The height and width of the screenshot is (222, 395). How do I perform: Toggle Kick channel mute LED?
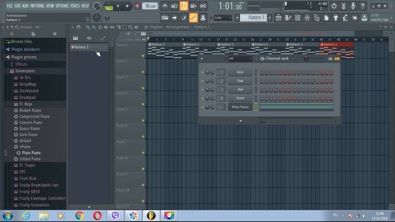pos(202,73)
